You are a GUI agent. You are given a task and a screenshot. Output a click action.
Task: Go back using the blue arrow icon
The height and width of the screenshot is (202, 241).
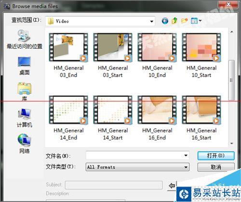[165, 21]
